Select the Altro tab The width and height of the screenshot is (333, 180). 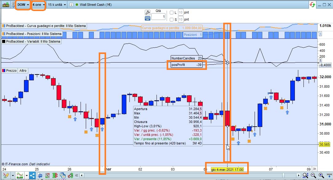coord(23,71)
